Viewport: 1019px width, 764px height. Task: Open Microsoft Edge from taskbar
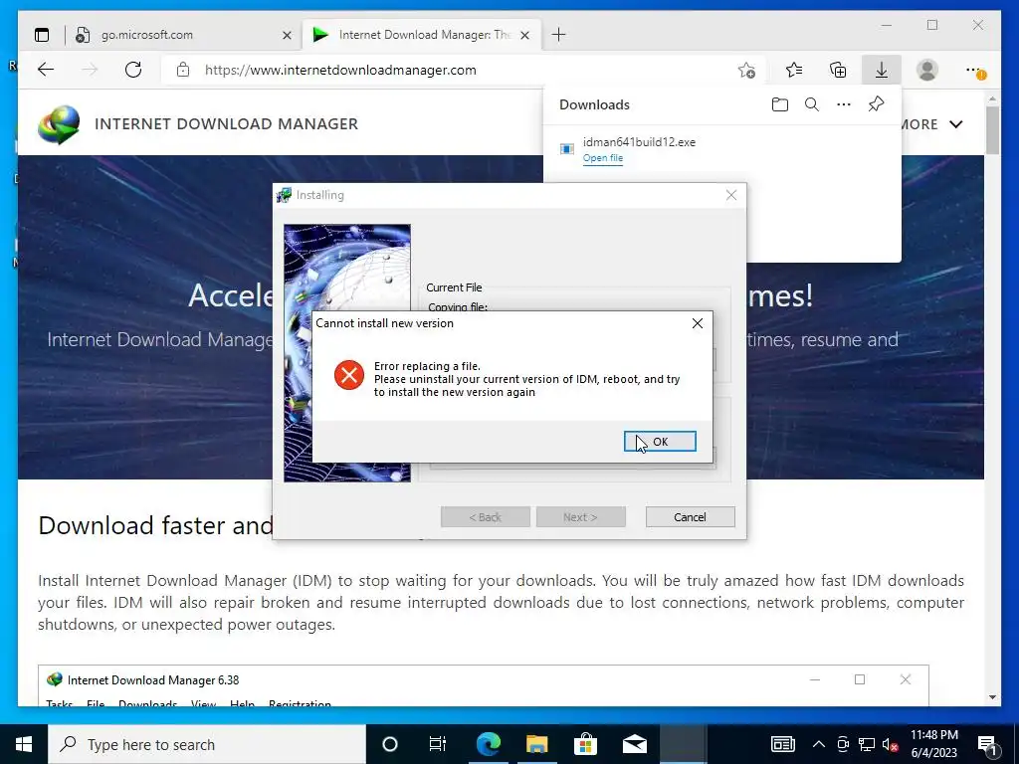488,744
